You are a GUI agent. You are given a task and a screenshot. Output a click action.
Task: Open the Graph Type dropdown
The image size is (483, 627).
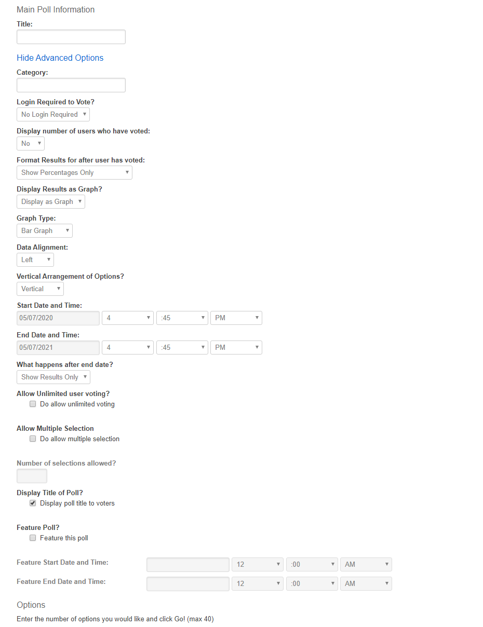coord(44,230)
